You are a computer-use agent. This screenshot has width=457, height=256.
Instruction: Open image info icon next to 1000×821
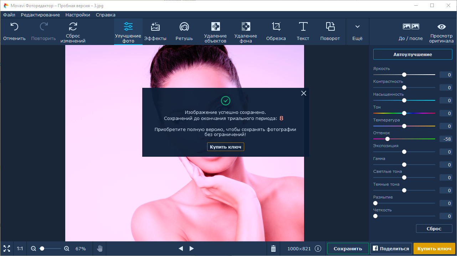click(318, 249)
